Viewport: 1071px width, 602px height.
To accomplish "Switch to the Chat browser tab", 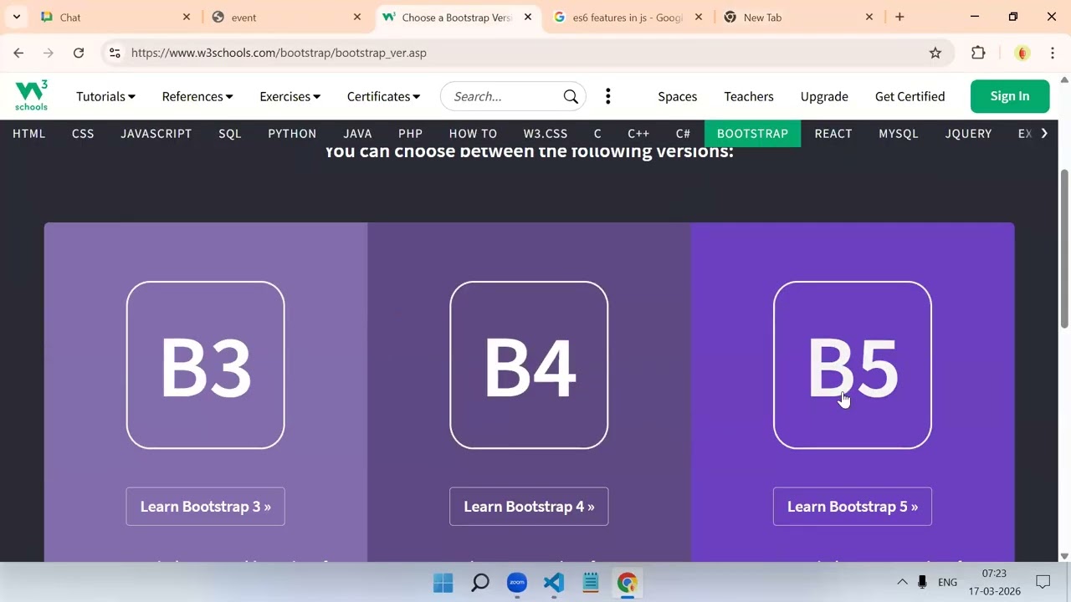I will (x=115, y=17).
